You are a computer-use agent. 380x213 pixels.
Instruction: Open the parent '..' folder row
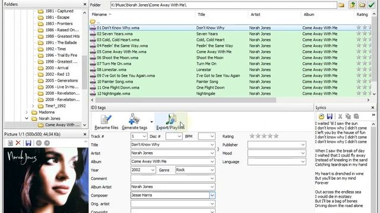95,22
